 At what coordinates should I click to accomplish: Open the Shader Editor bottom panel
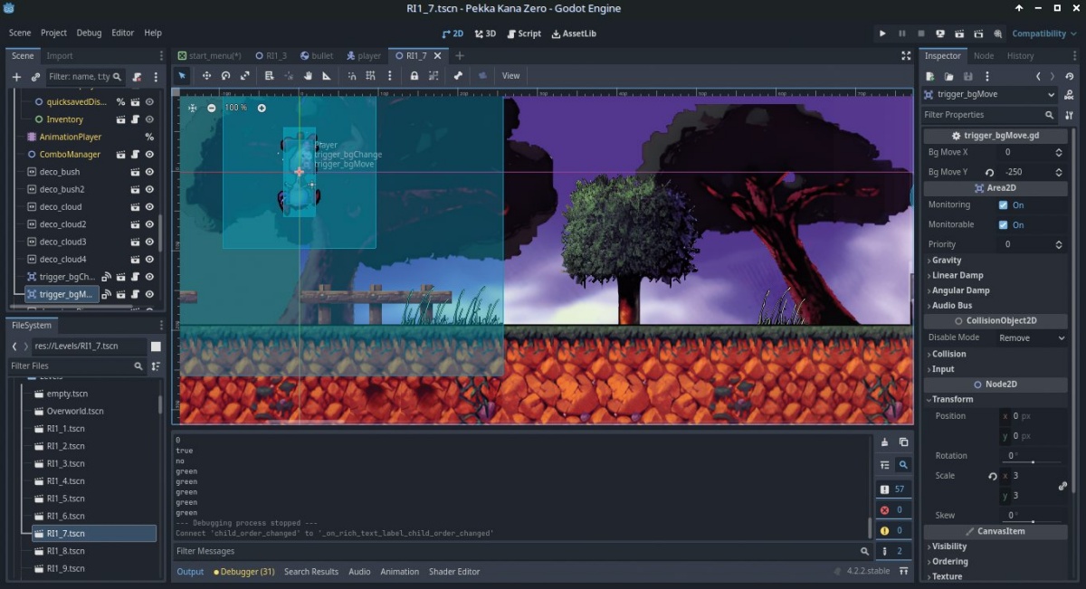coord(454,572)
